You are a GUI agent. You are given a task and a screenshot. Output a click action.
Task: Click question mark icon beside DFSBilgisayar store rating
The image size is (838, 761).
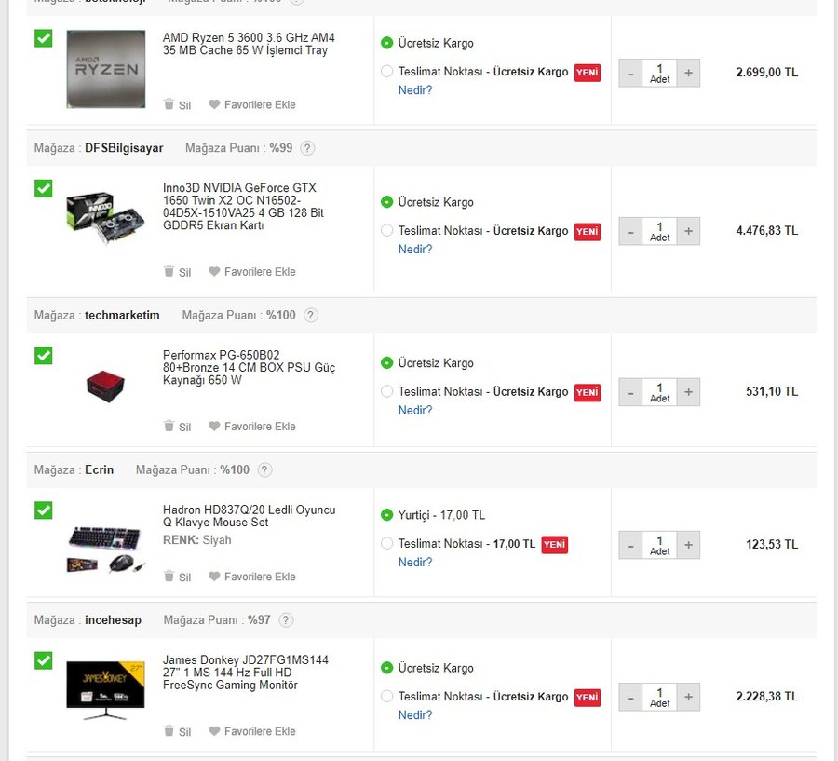[x=307, y=148]
